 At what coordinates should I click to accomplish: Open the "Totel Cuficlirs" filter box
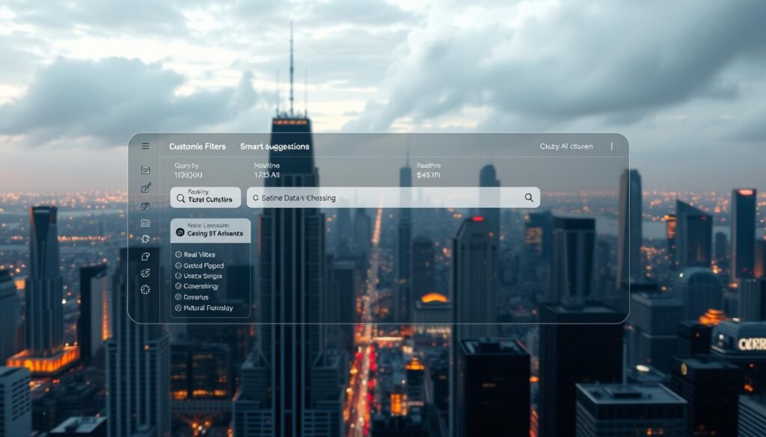[206, 198]
